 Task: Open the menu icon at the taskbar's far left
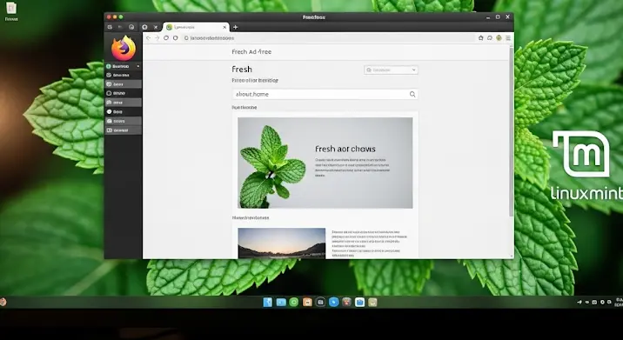[x=3, y=302]
